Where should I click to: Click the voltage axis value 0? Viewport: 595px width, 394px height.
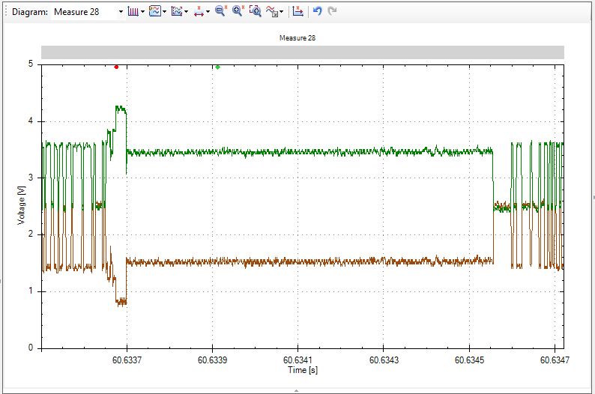click(x=31, y=348)
